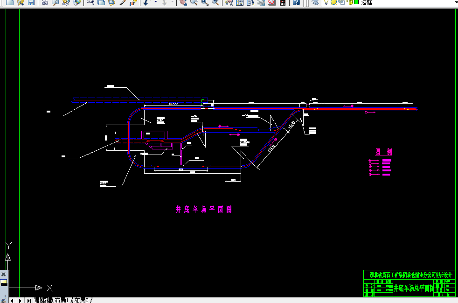The width and height of the screenshot is (458, 303).
Task: Select title block text 井底车场总平面图
Action: point(414,289)
